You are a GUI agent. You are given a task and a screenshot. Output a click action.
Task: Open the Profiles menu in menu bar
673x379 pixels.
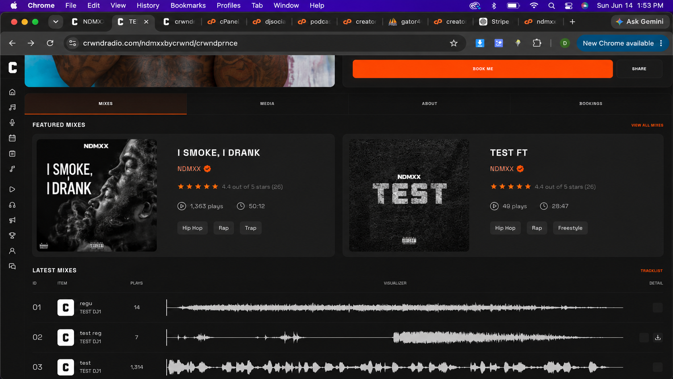229,6
